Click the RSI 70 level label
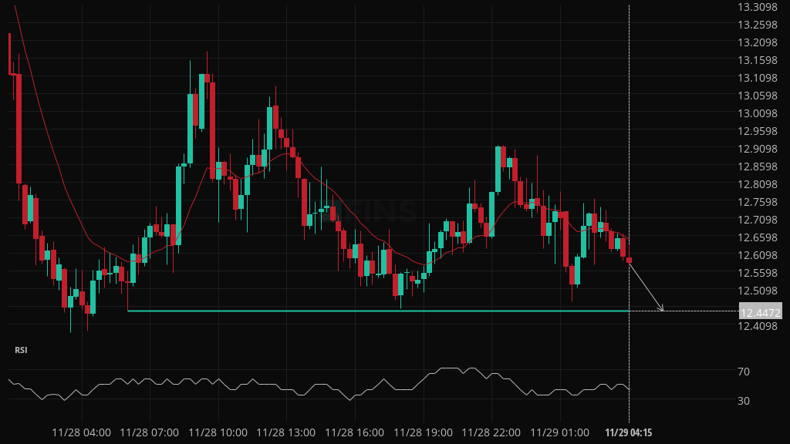Screen dimensions: 790x444 pos(743,372)
